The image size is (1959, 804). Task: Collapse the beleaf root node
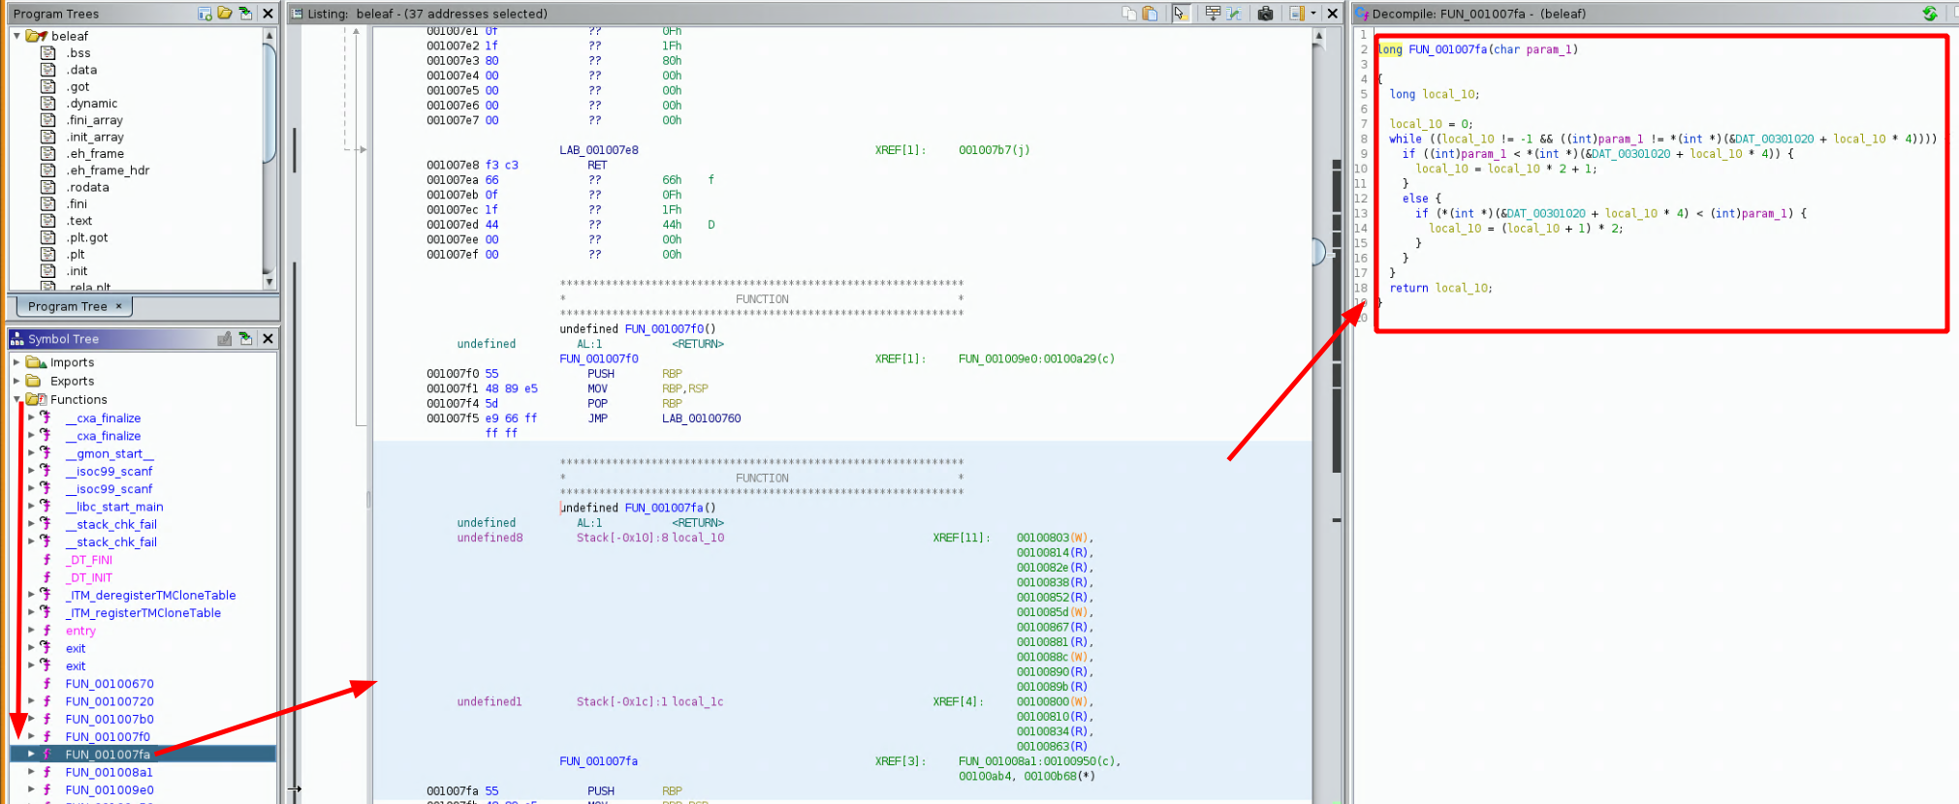click(16, 36)
